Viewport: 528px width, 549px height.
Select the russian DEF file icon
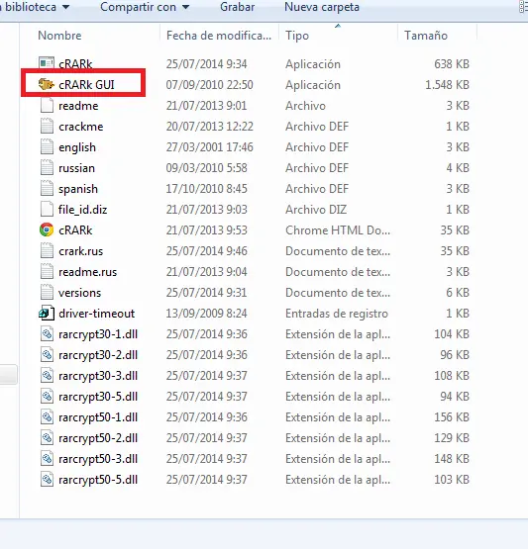[x=47, y=168]
